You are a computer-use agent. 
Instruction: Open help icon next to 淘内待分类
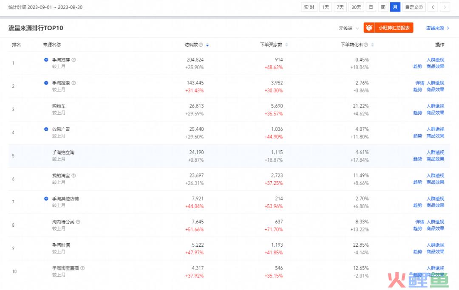pyautogui.click(x=78, y=222)
